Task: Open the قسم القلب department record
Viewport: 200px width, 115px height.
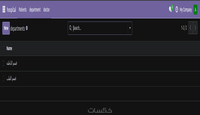Action: pyautogui.click(x=11, y=79)
